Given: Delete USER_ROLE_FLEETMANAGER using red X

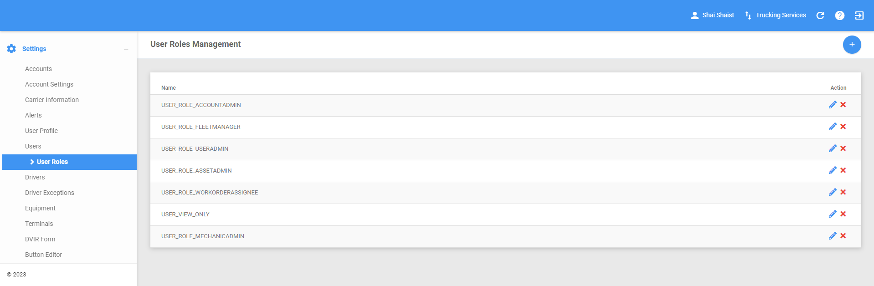Looking at the screenshot, I should point(843,127).
